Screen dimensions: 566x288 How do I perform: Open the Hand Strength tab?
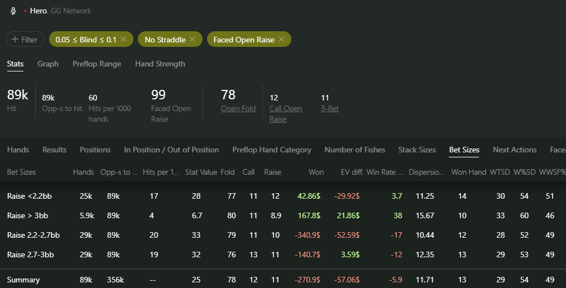160,64
